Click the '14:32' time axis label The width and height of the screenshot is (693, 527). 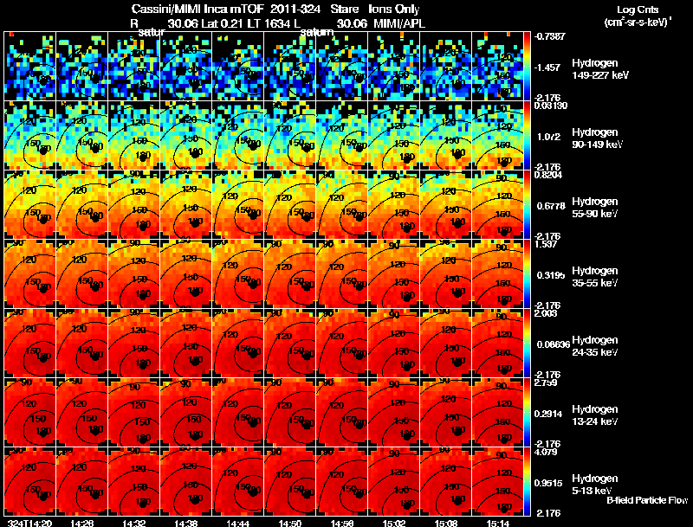point(134,523)
